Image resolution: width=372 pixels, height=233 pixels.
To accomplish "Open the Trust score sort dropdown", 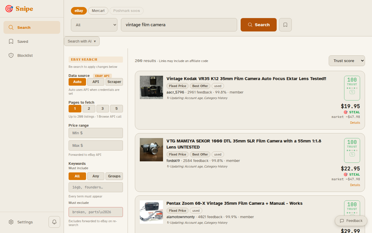I will pyautogui.click(x=347, y=61).
